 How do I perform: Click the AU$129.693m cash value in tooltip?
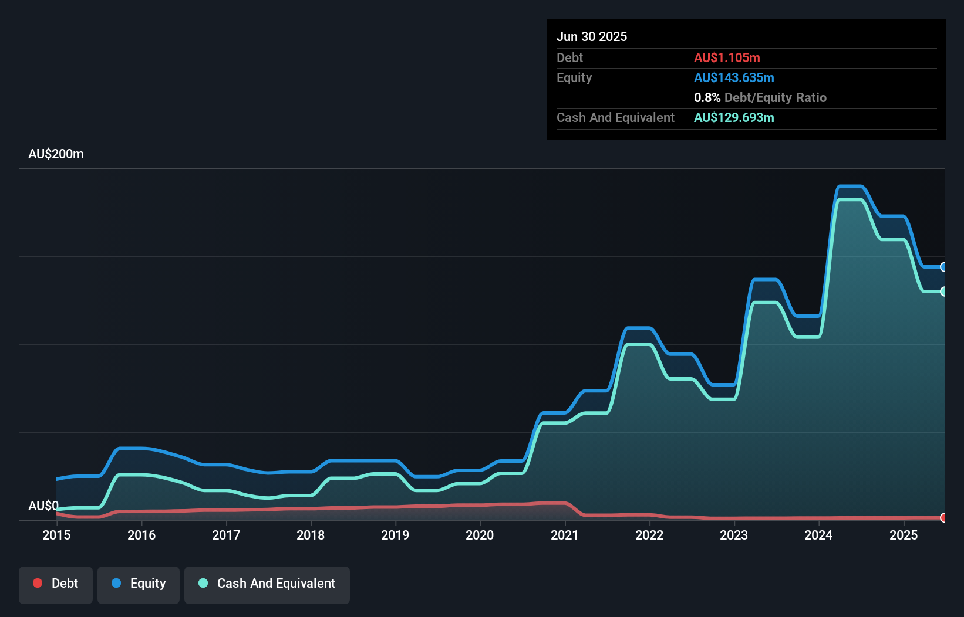[x=734, y=117]
